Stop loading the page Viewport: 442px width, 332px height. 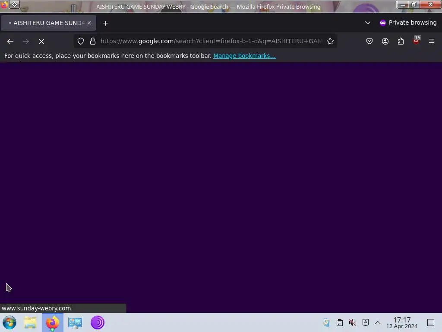(41, 41)
